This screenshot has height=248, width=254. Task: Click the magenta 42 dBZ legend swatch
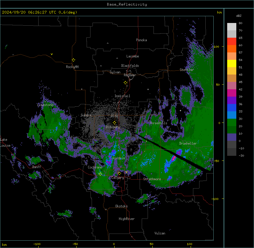point(232,93)
